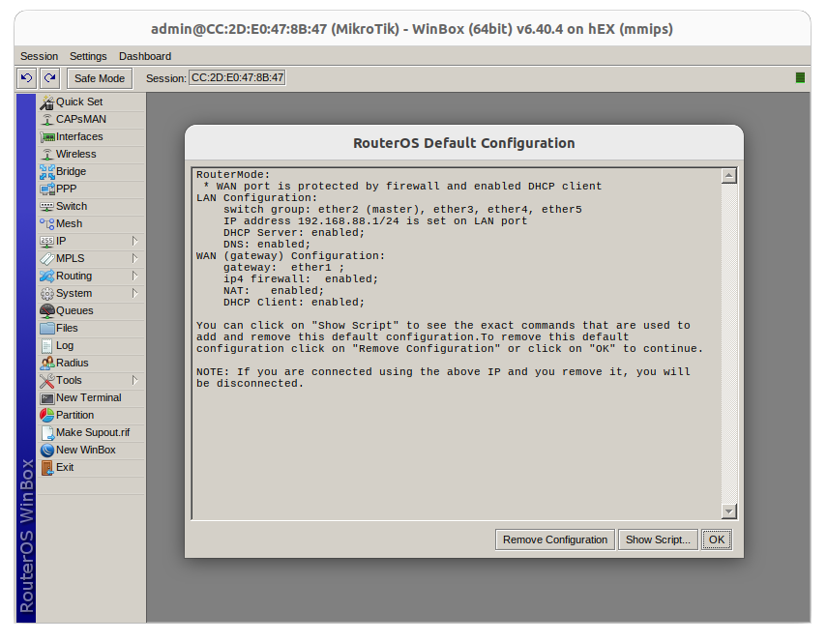
Task: Select the PPP label in sidebar
Action: tap(67, 189)
